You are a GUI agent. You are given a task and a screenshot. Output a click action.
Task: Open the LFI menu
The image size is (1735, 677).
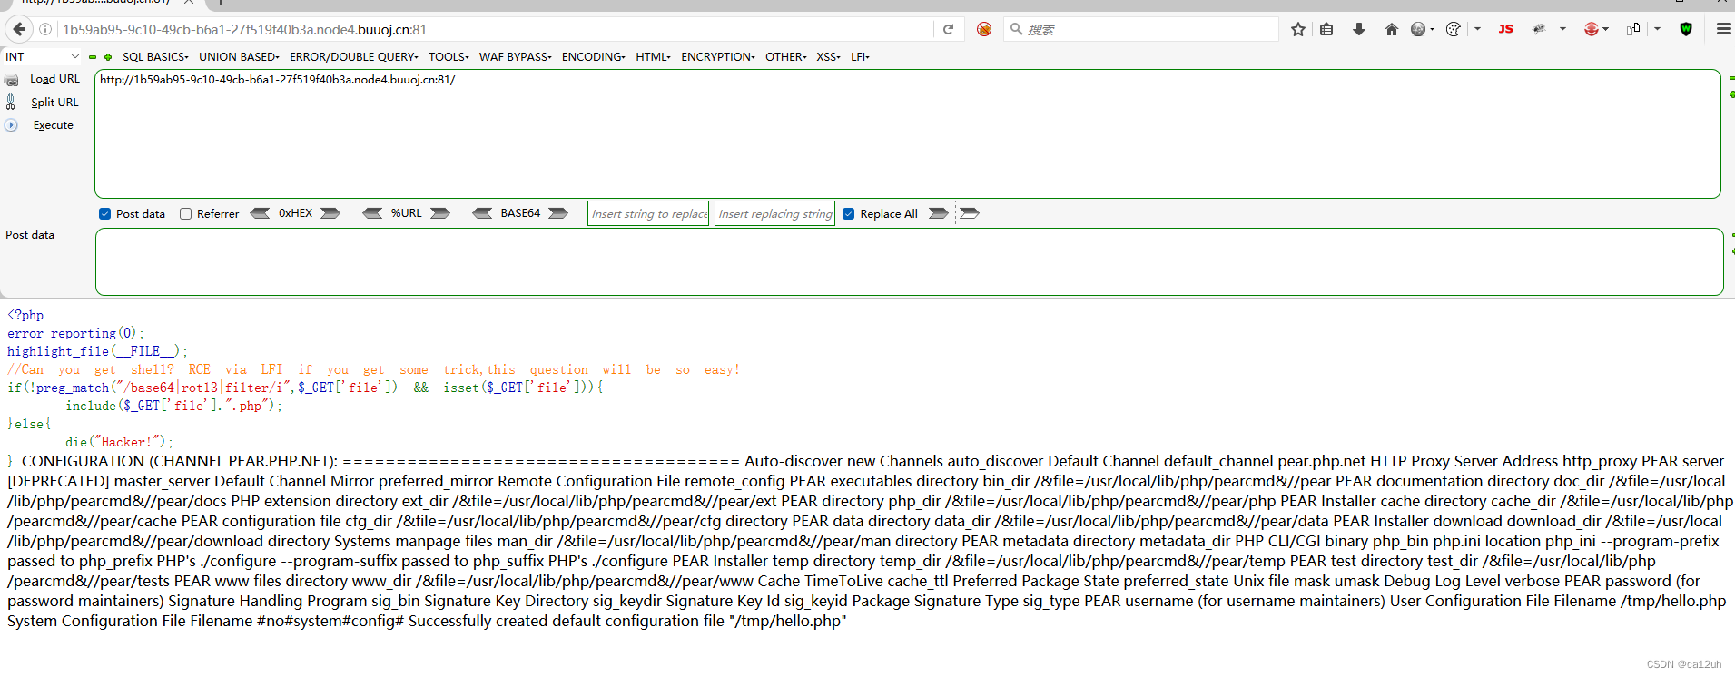click(860, 56)
